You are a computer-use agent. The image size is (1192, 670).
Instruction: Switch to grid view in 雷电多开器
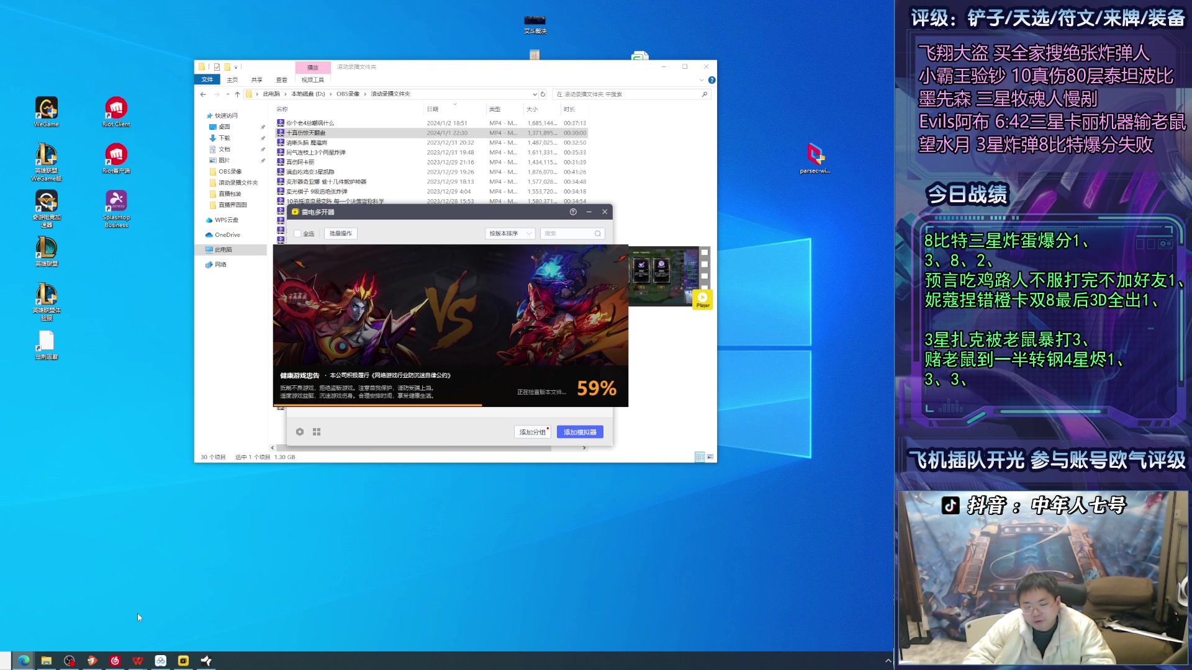[x=317, y=432]
